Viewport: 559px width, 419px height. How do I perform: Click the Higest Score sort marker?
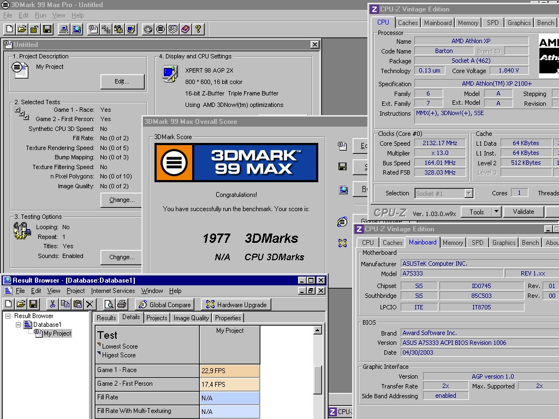pyautogui.click(x=99, y=354)
